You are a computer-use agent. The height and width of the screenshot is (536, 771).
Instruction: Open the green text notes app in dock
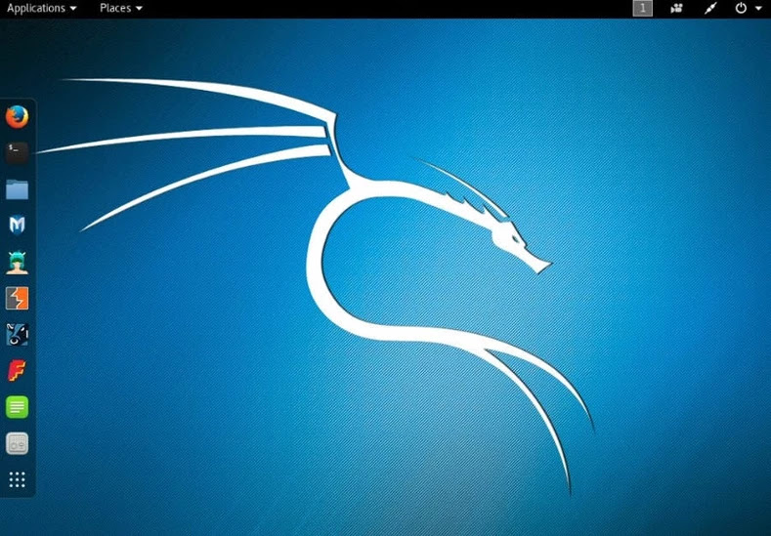pos(17,407)
